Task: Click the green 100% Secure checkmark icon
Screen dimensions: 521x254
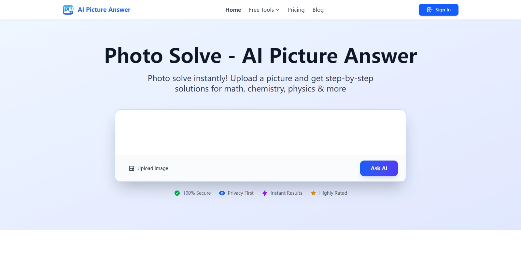Action: (177, 193)
